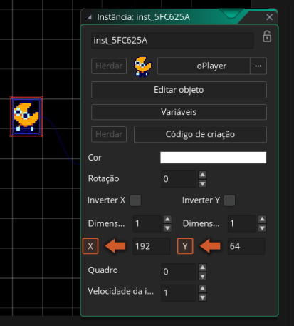Select the player instance in the room
294x326 pixels.
26,117
